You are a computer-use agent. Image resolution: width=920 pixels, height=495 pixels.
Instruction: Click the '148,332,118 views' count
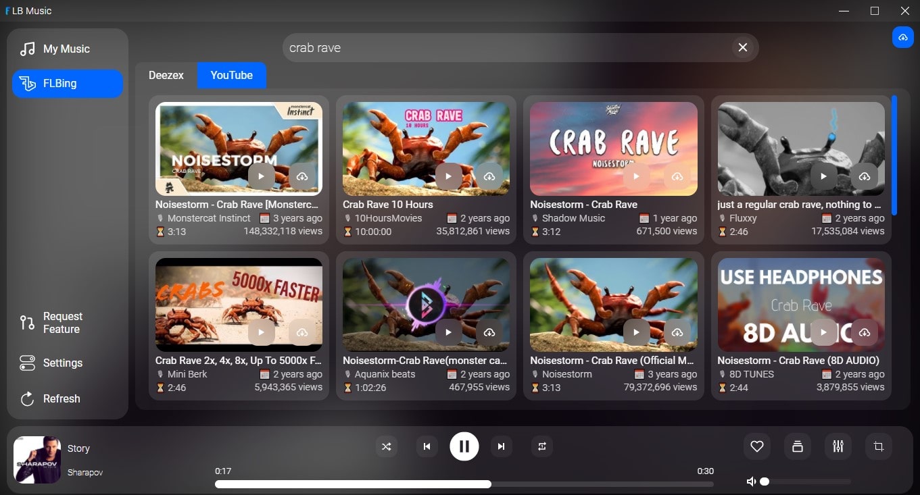tap(283, 231)
